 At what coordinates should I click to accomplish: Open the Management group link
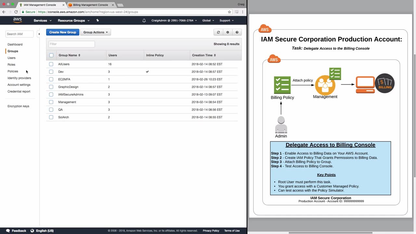pyautogui.click(x=67, y=102)
